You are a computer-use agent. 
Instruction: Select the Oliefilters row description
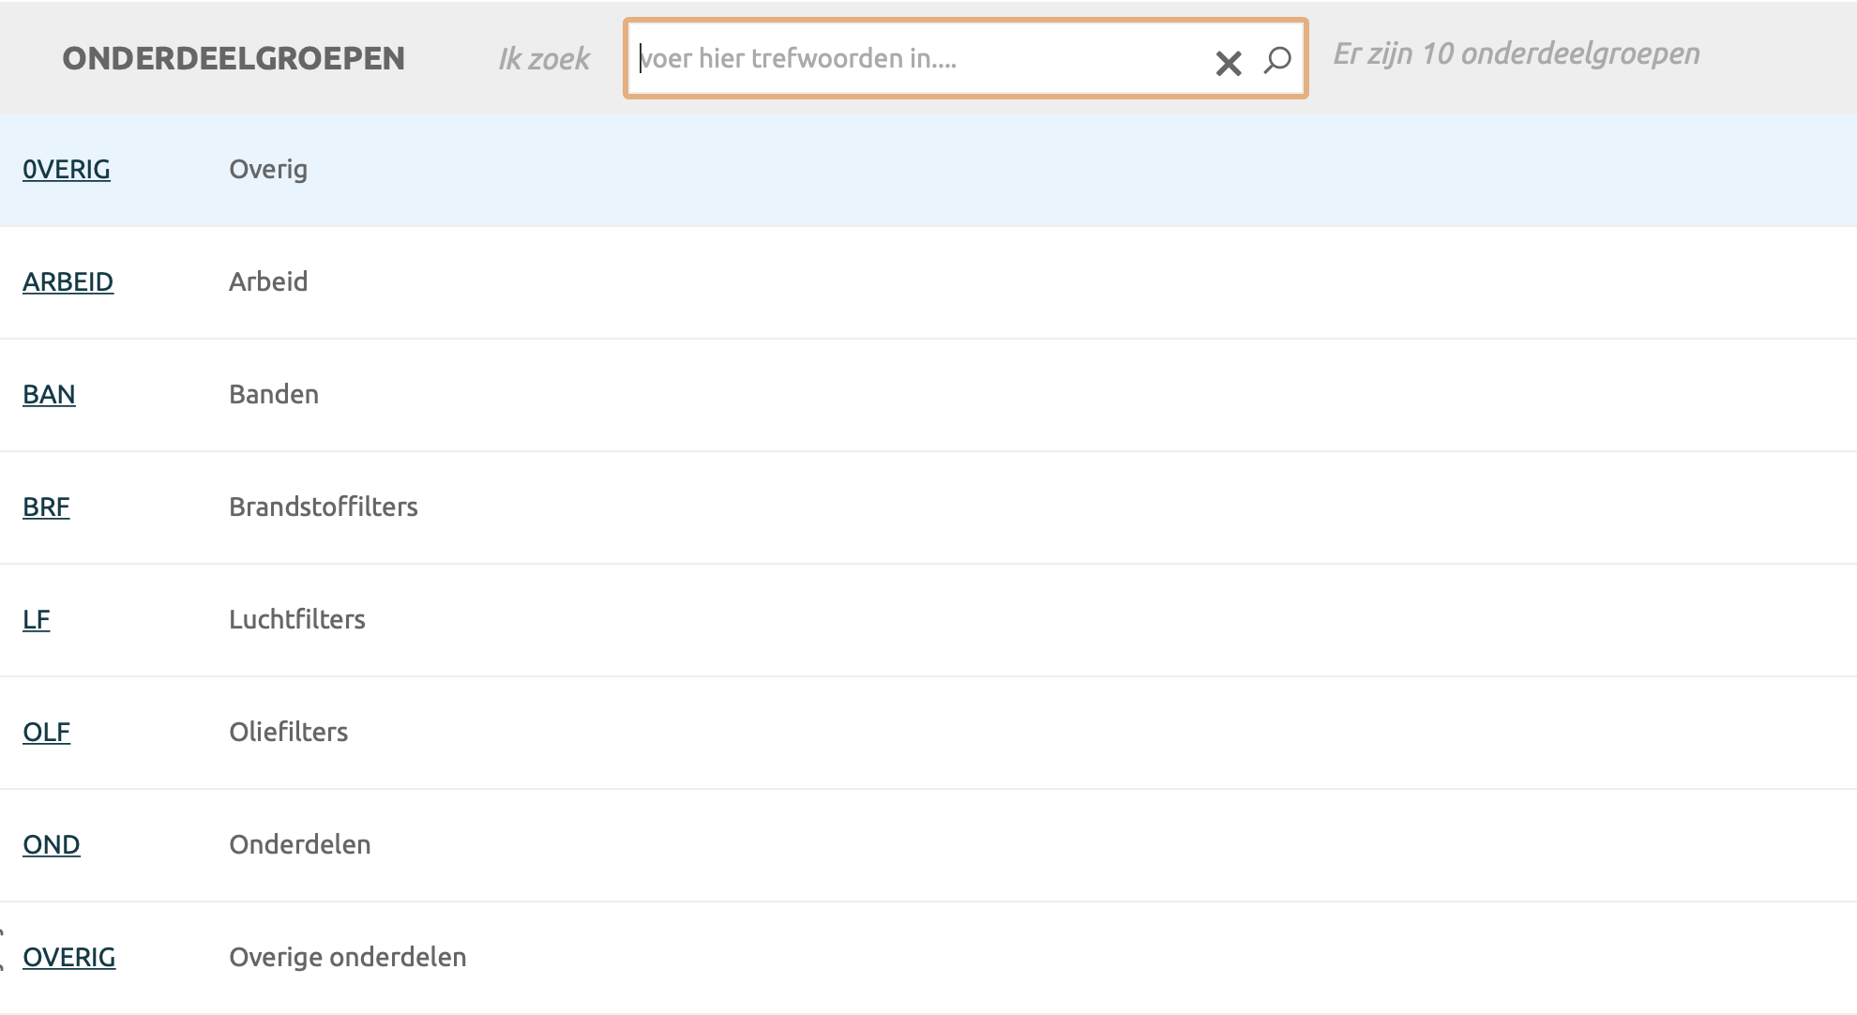tap(288, 733)
